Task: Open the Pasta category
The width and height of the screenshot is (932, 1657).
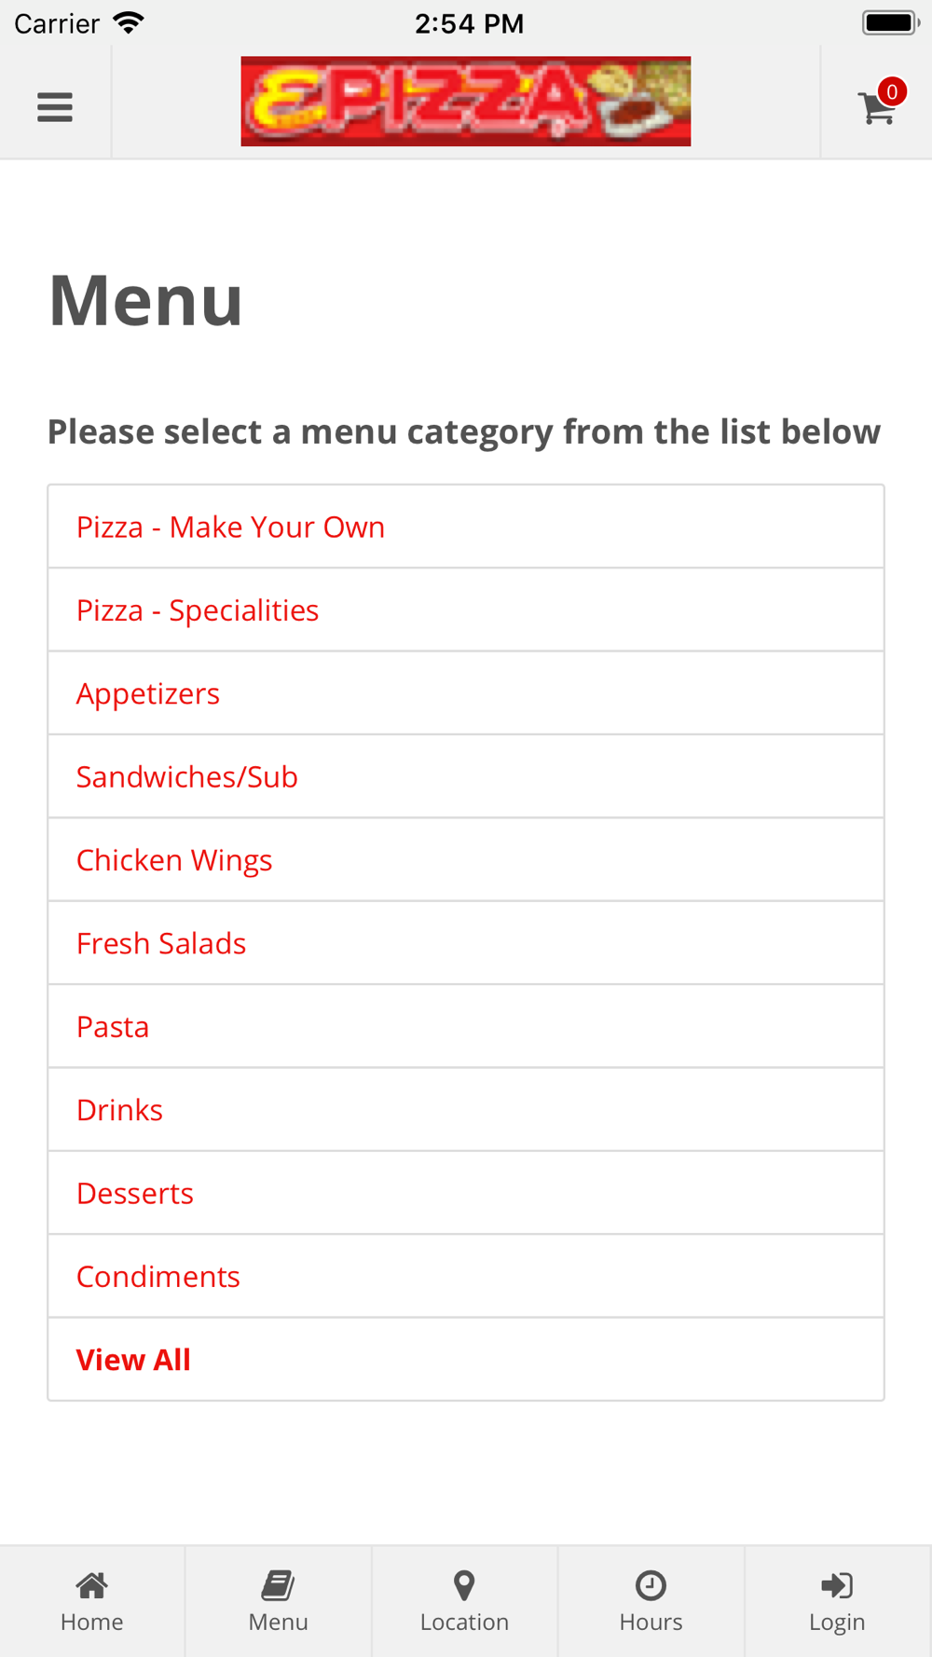Action: point(113,1027)
